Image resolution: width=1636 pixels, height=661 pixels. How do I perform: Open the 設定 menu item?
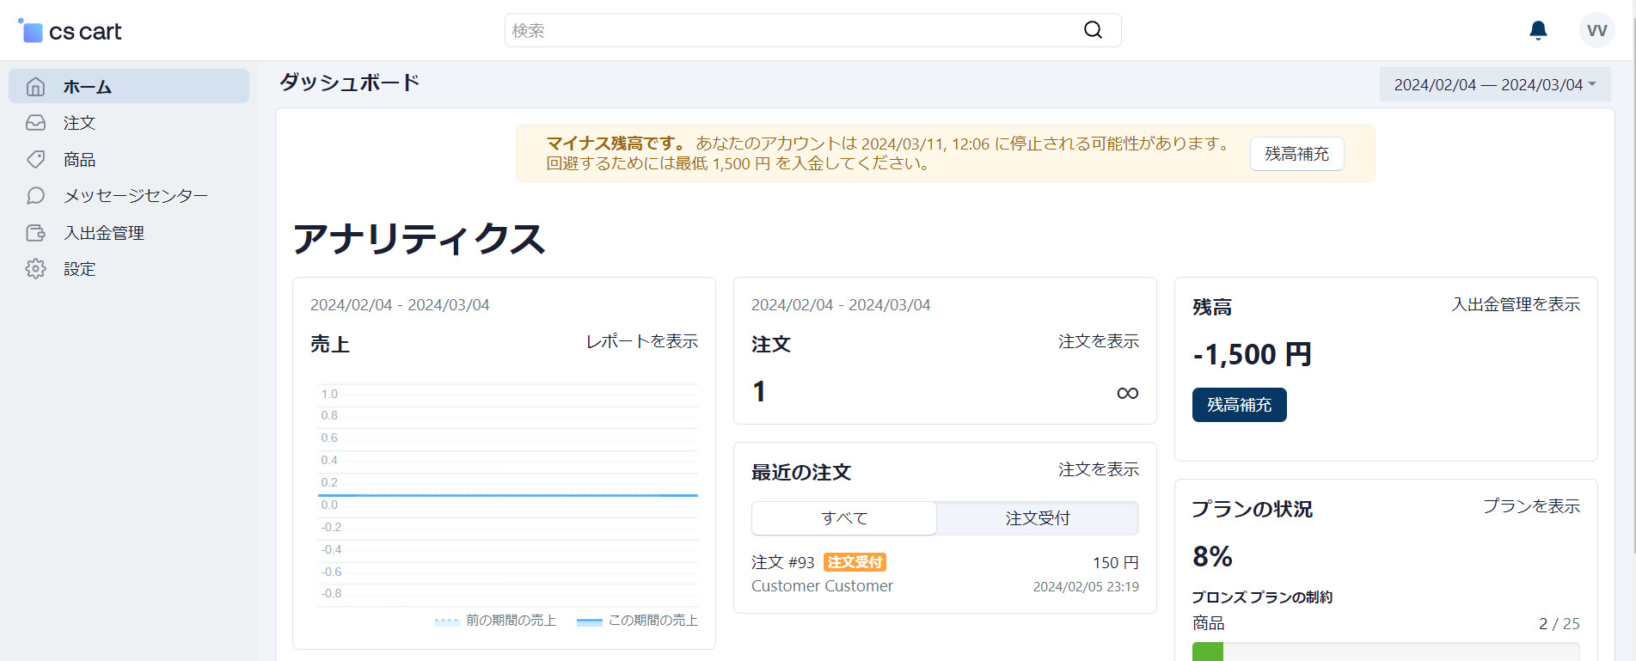[129, 269]
